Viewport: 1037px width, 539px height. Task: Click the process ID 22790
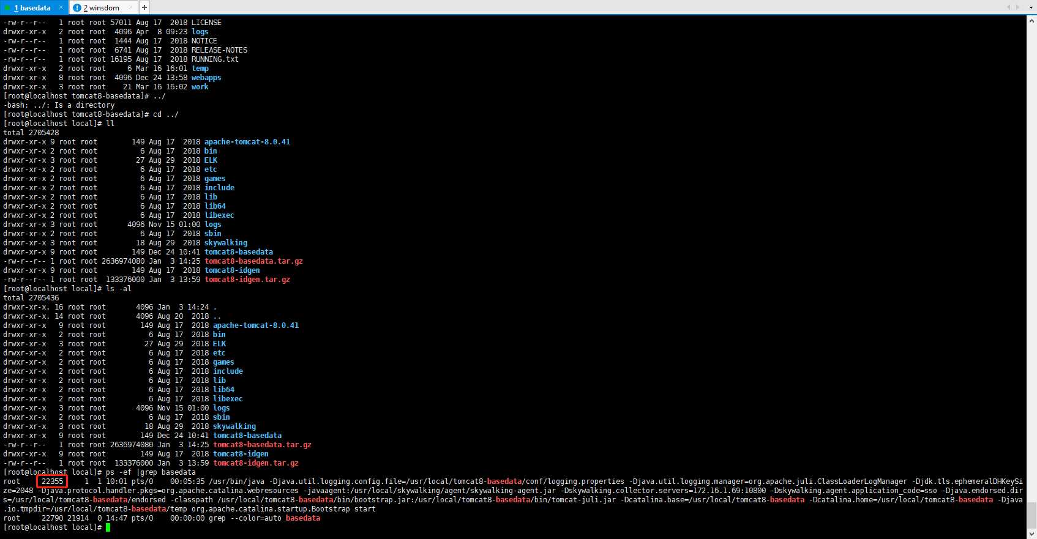click(x=52, y=518)
